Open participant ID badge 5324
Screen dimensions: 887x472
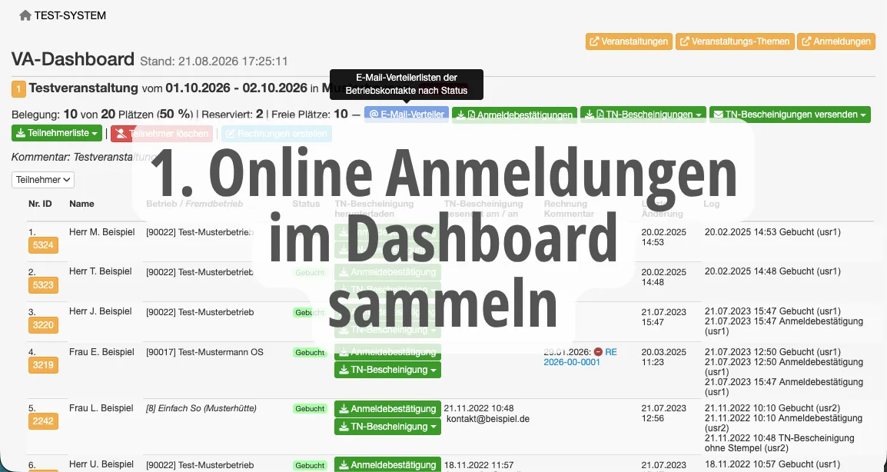43,245
